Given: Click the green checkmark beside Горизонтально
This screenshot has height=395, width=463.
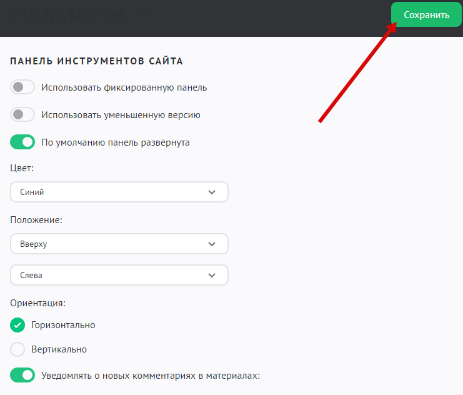Looking at the screenshot, I should (x=18, y=325).
